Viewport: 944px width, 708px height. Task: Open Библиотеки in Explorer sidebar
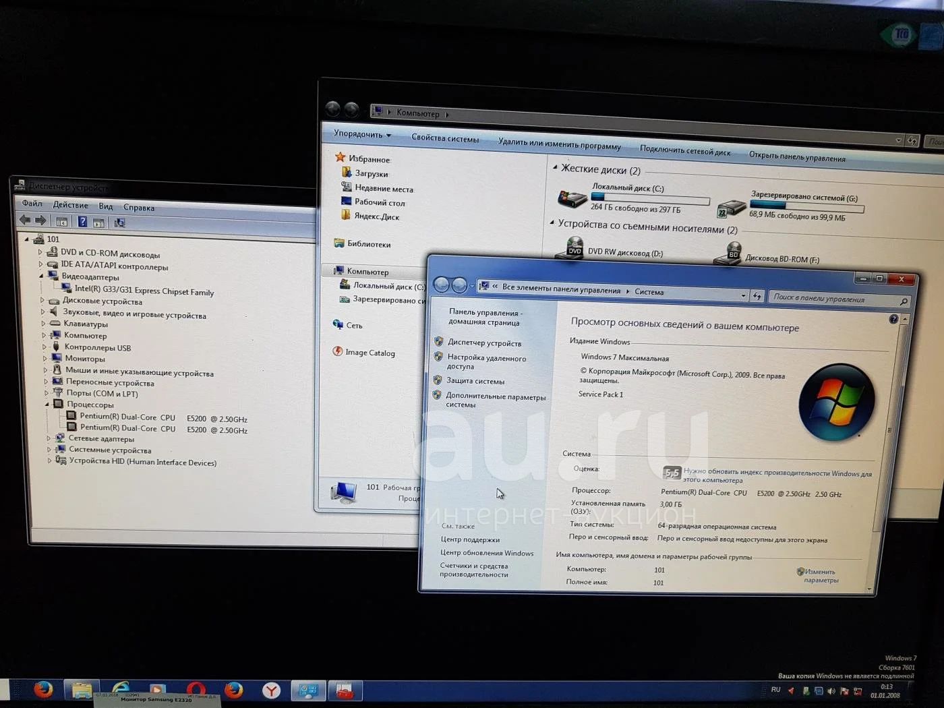click(x=369, y=244)
